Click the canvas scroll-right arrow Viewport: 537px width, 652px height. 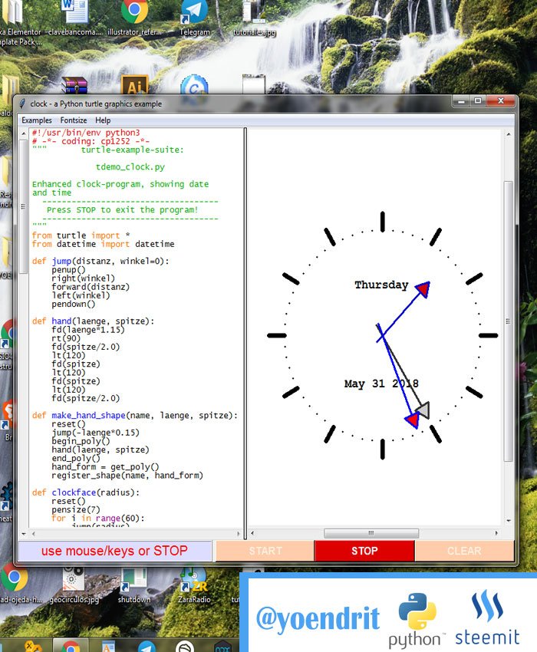[496, 533]
